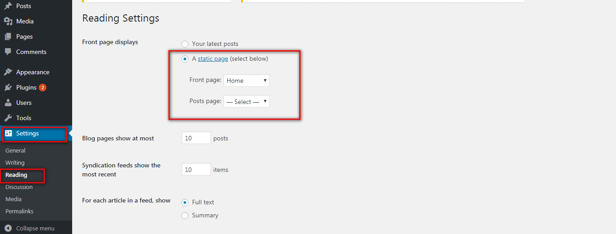
Task: Click the Tools wrench icon
Action: click(x=8, y=118)
